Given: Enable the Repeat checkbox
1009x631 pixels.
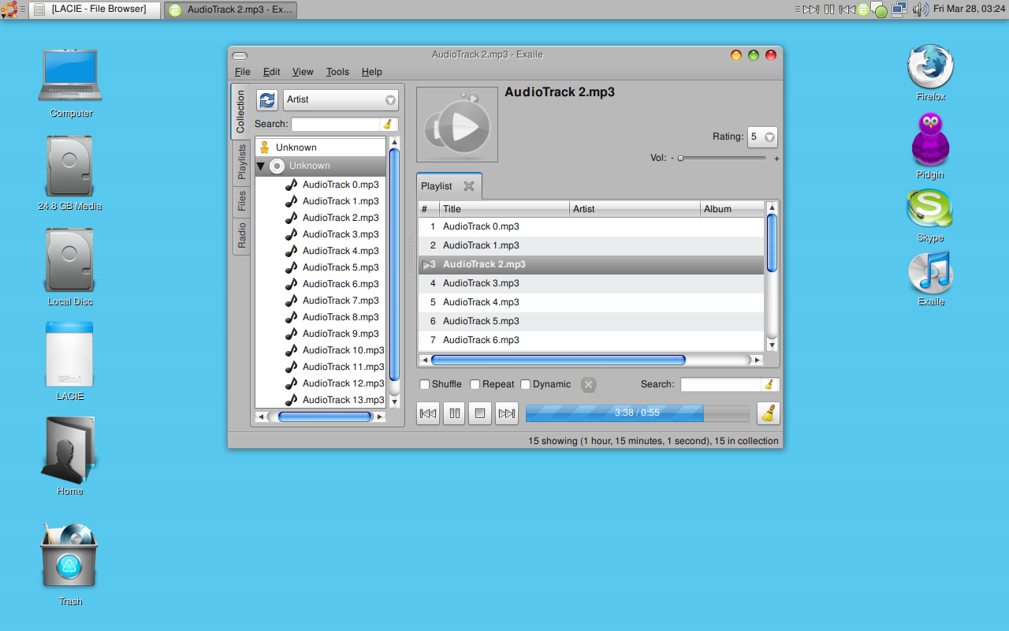Looking at the screenshot, I should 475,385.
